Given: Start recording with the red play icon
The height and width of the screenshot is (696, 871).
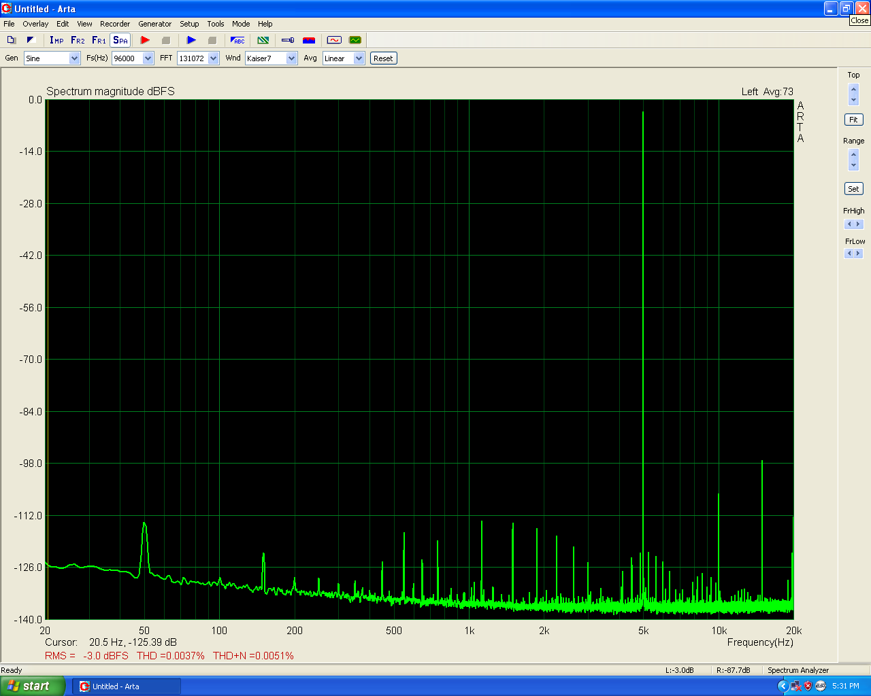Looking at the screenshot, I should click(145, 40).
